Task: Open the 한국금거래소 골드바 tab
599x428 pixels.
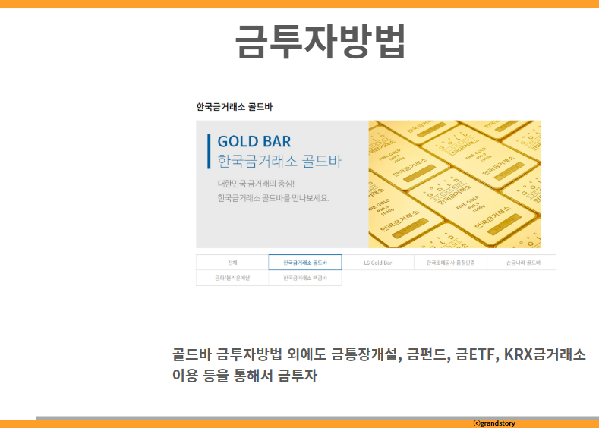Action: point(305,263)
